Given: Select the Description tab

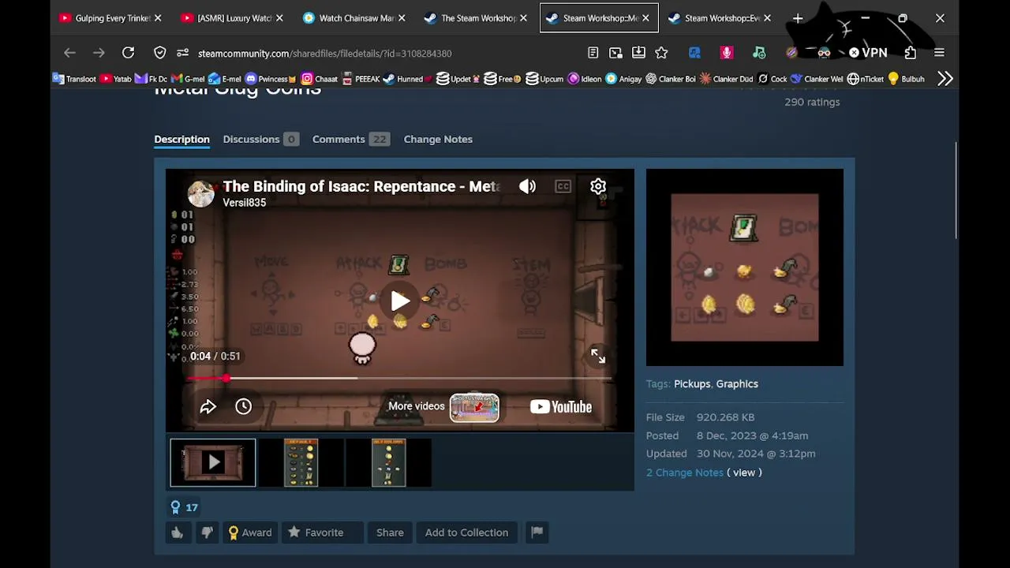Looking at the screenshot, I should point(181,140).
